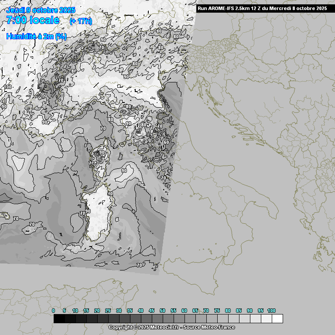Pick the black swatch at legend's left end
This screenshot has width=335, height=335.
59,319
